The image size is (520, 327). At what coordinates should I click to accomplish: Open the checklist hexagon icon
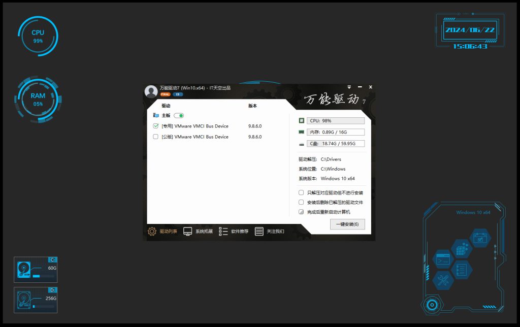(462, 269)
